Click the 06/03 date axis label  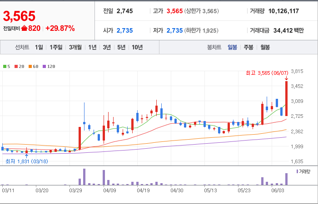coord(278,190)
